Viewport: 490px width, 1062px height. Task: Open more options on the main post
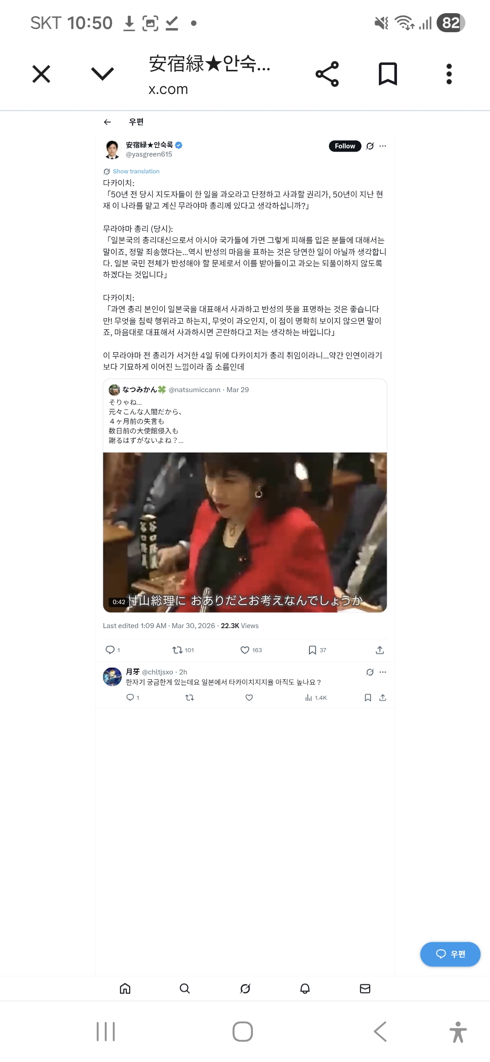[x=383, y=146]
